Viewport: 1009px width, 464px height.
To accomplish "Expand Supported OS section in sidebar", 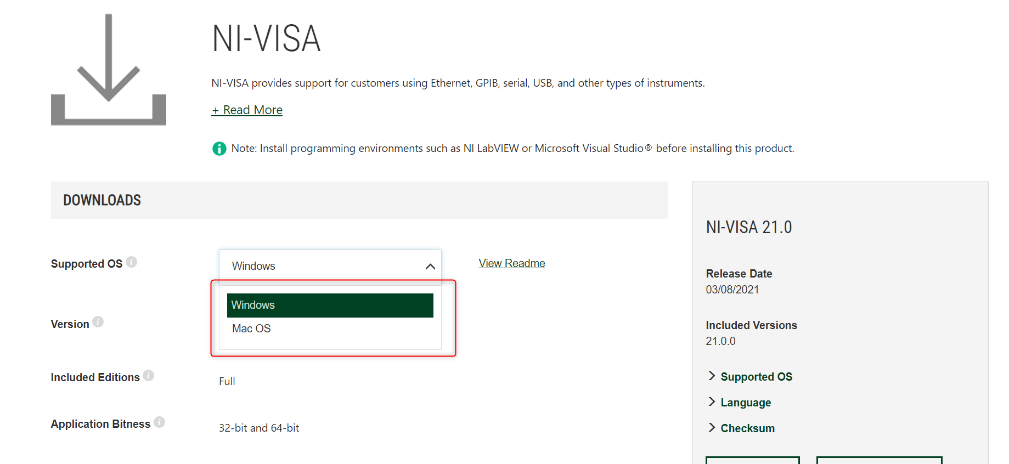I will [750, 377].
